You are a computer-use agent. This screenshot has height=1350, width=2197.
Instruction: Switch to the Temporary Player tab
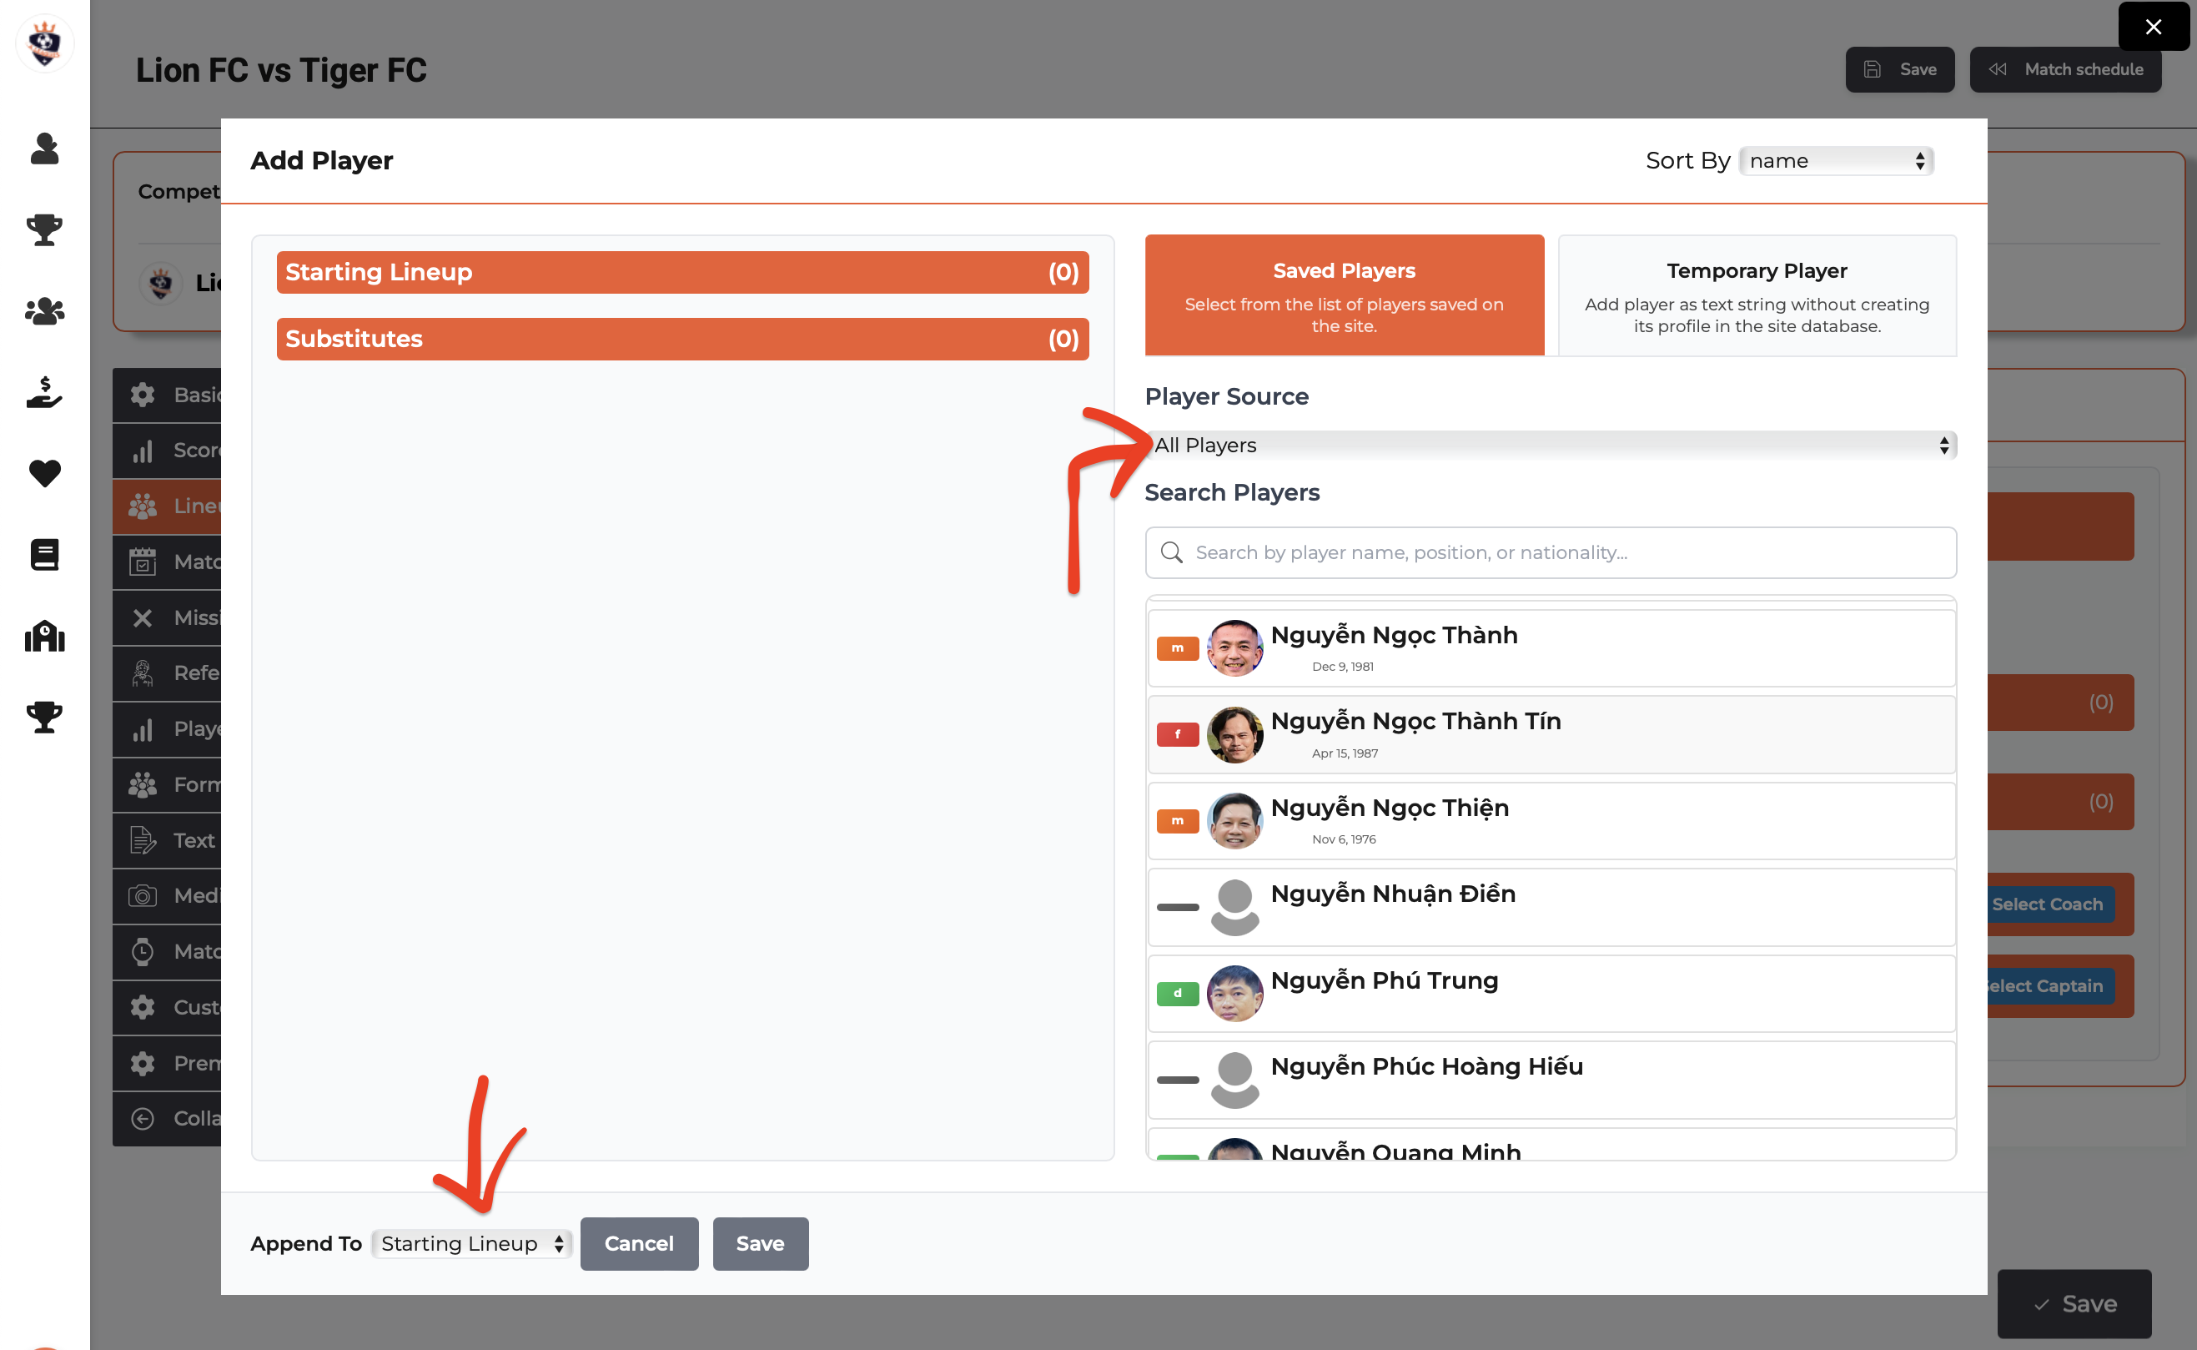pyautogui.click(x=1756, y=295)
